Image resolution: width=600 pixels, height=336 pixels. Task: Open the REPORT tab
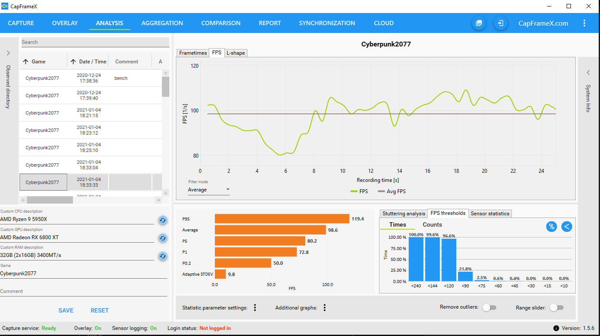click(x=270, y=23)
